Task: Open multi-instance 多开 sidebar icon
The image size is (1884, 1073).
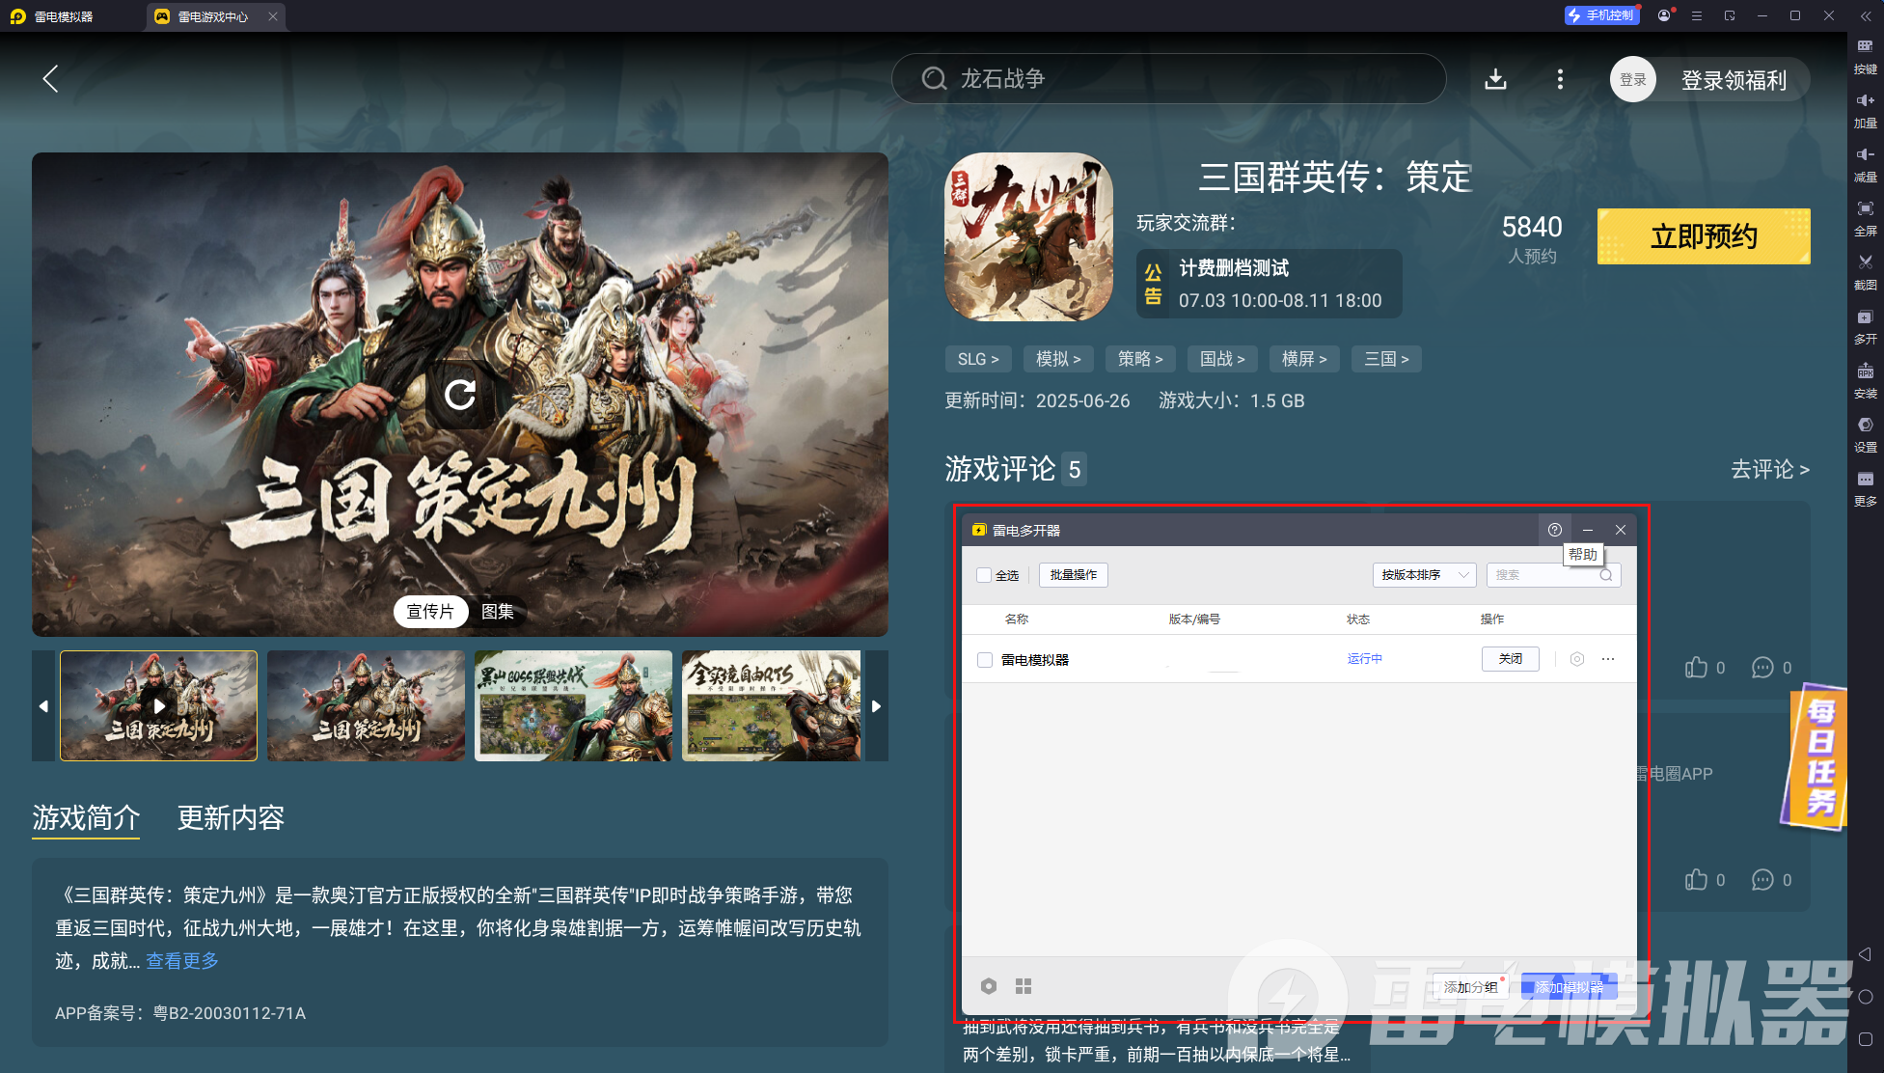Action: 1865,317
